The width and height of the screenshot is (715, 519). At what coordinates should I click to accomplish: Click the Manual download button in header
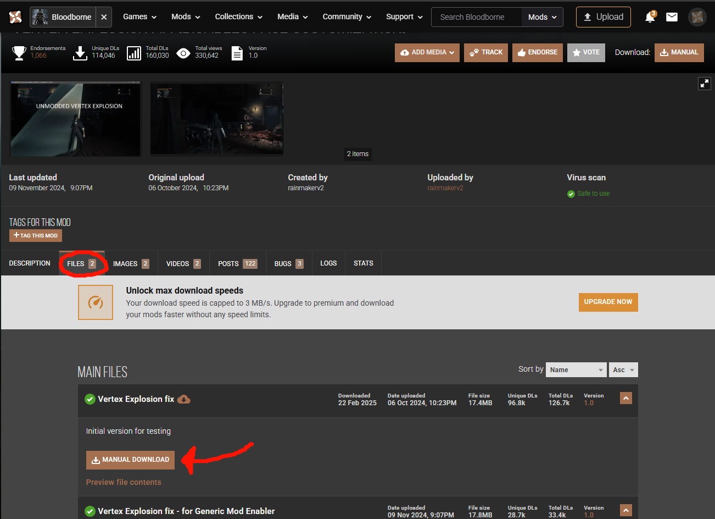point(679,53)
